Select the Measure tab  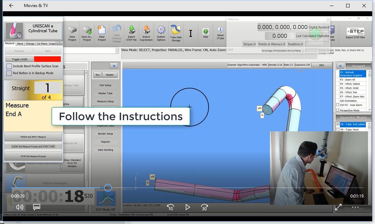(10, 43)
